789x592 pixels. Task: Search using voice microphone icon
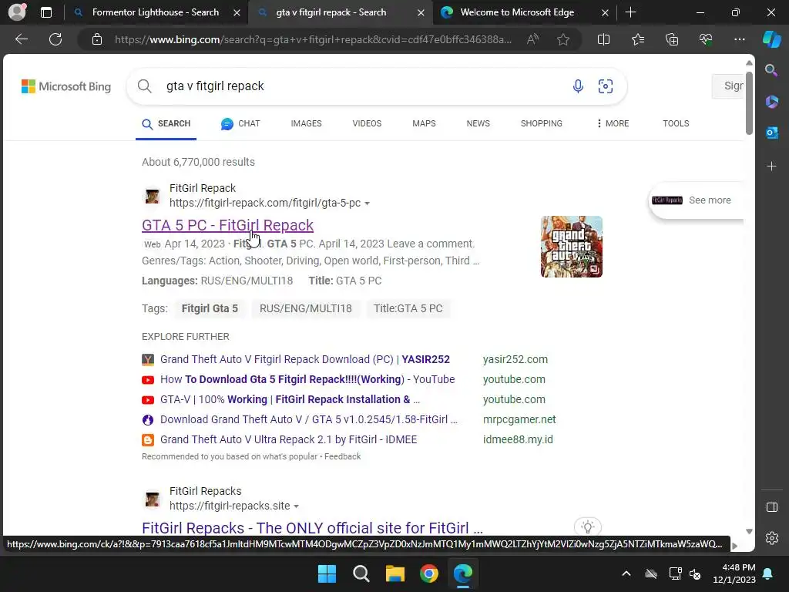578,86
